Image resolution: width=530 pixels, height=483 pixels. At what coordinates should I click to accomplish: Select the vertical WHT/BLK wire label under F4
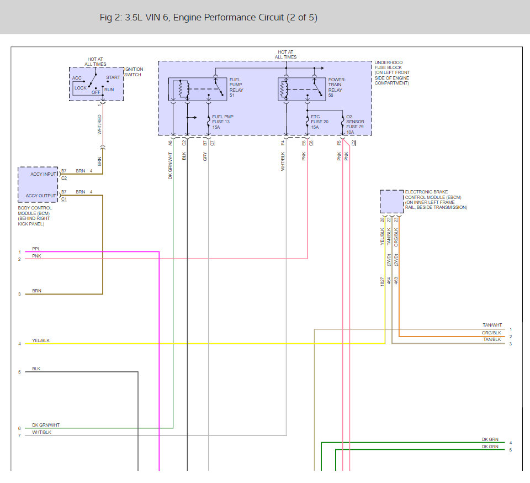click(283, 161)
